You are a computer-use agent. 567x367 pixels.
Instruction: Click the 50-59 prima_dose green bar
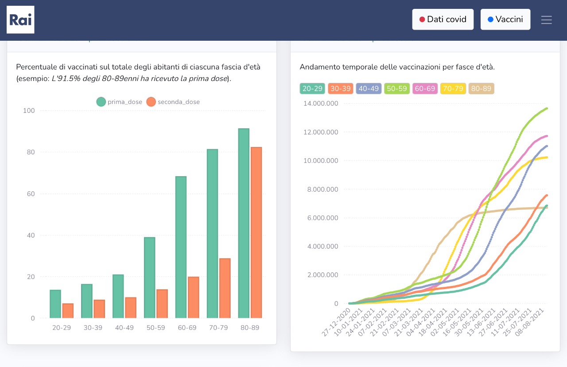[x=150, y=278]
